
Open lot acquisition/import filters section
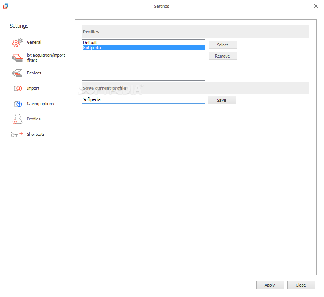tap(46, 58)
